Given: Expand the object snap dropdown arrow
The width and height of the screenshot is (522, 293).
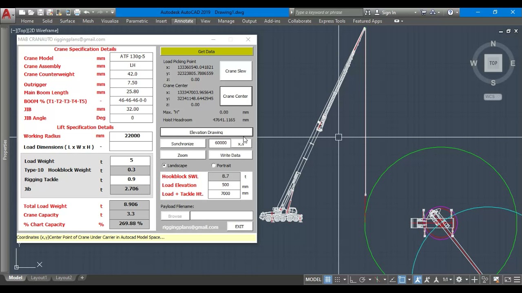Looking at the screenshot, I should (409, 280).
